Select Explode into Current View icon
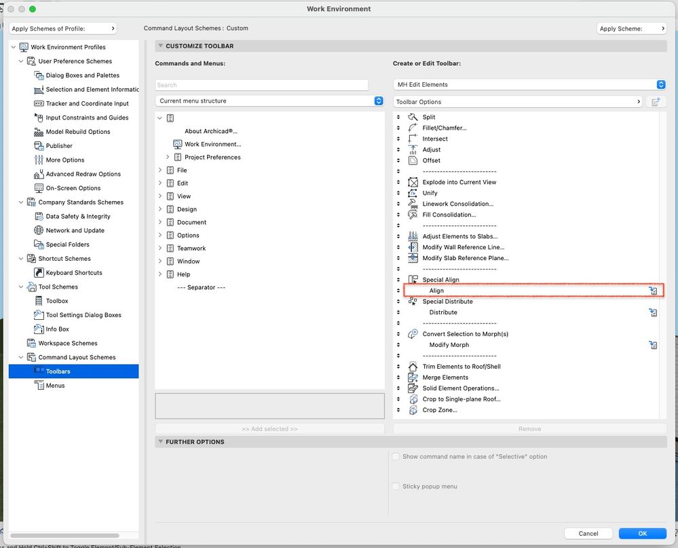The width and height of the screenshot is (678, 548). (413, 182)
